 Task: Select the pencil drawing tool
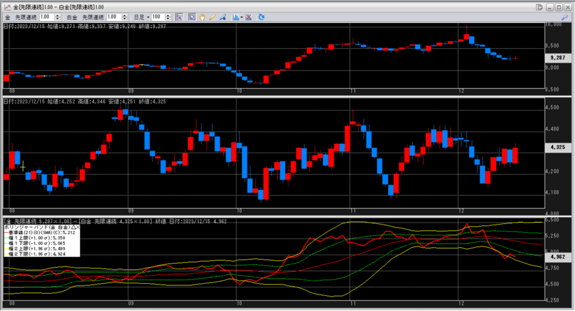point(212,17)
